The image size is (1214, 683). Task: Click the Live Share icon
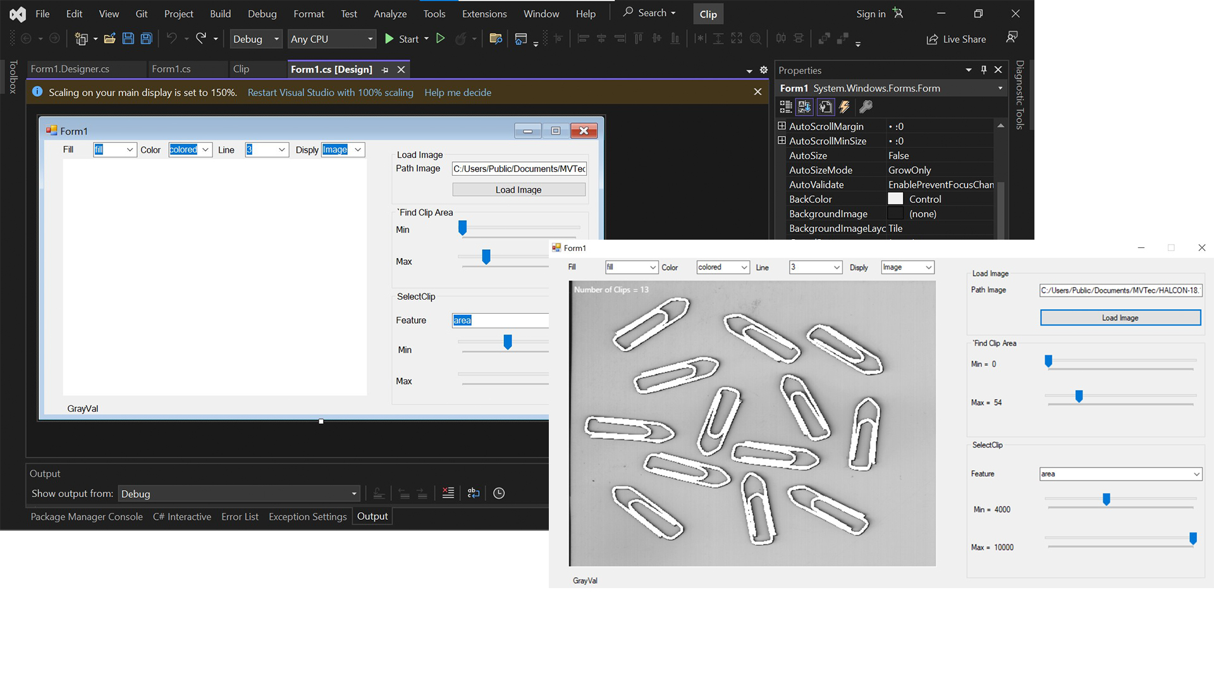click(932, 39)
